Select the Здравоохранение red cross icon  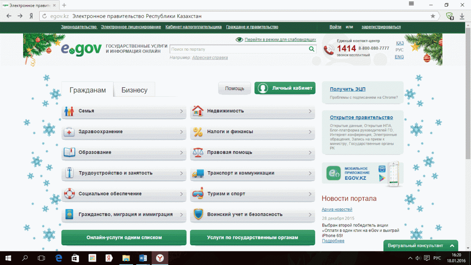(69, 131)
